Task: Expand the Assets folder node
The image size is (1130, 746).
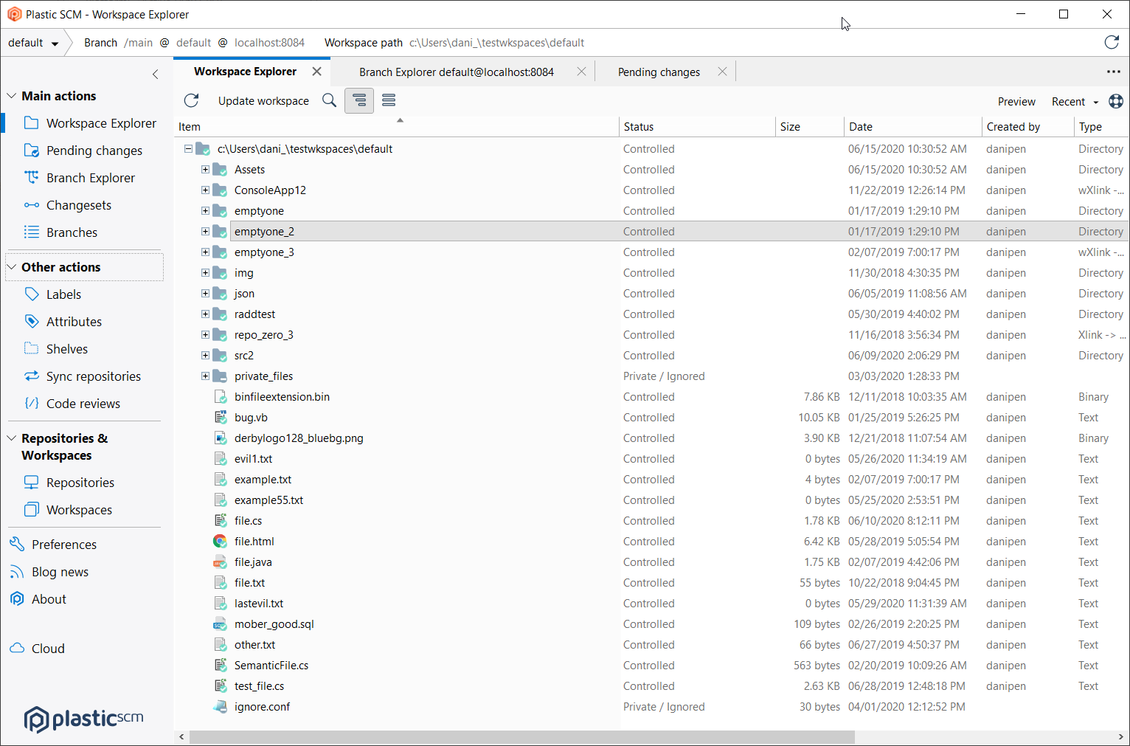Action: tap(206, 169)
